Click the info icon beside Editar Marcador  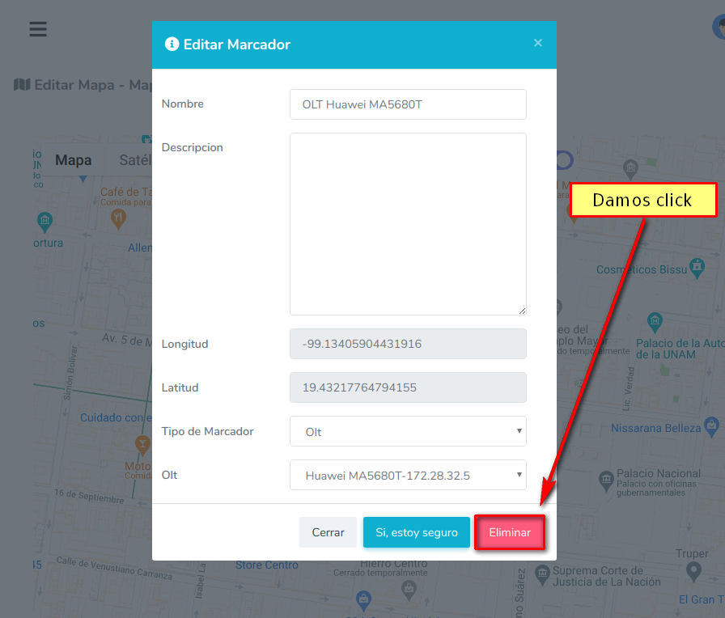point(172,44)
